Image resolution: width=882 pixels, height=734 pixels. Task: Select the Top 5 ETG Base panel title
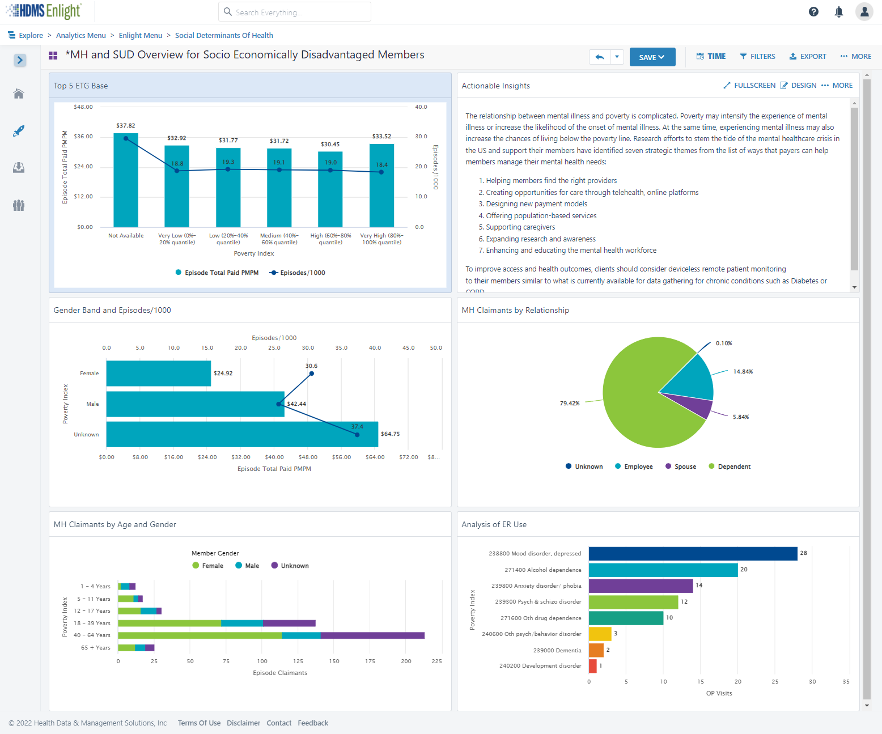point(81,86)
